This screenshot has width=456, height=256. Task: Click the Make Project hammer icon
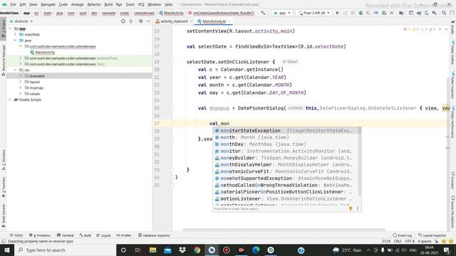tap(263, 13)
